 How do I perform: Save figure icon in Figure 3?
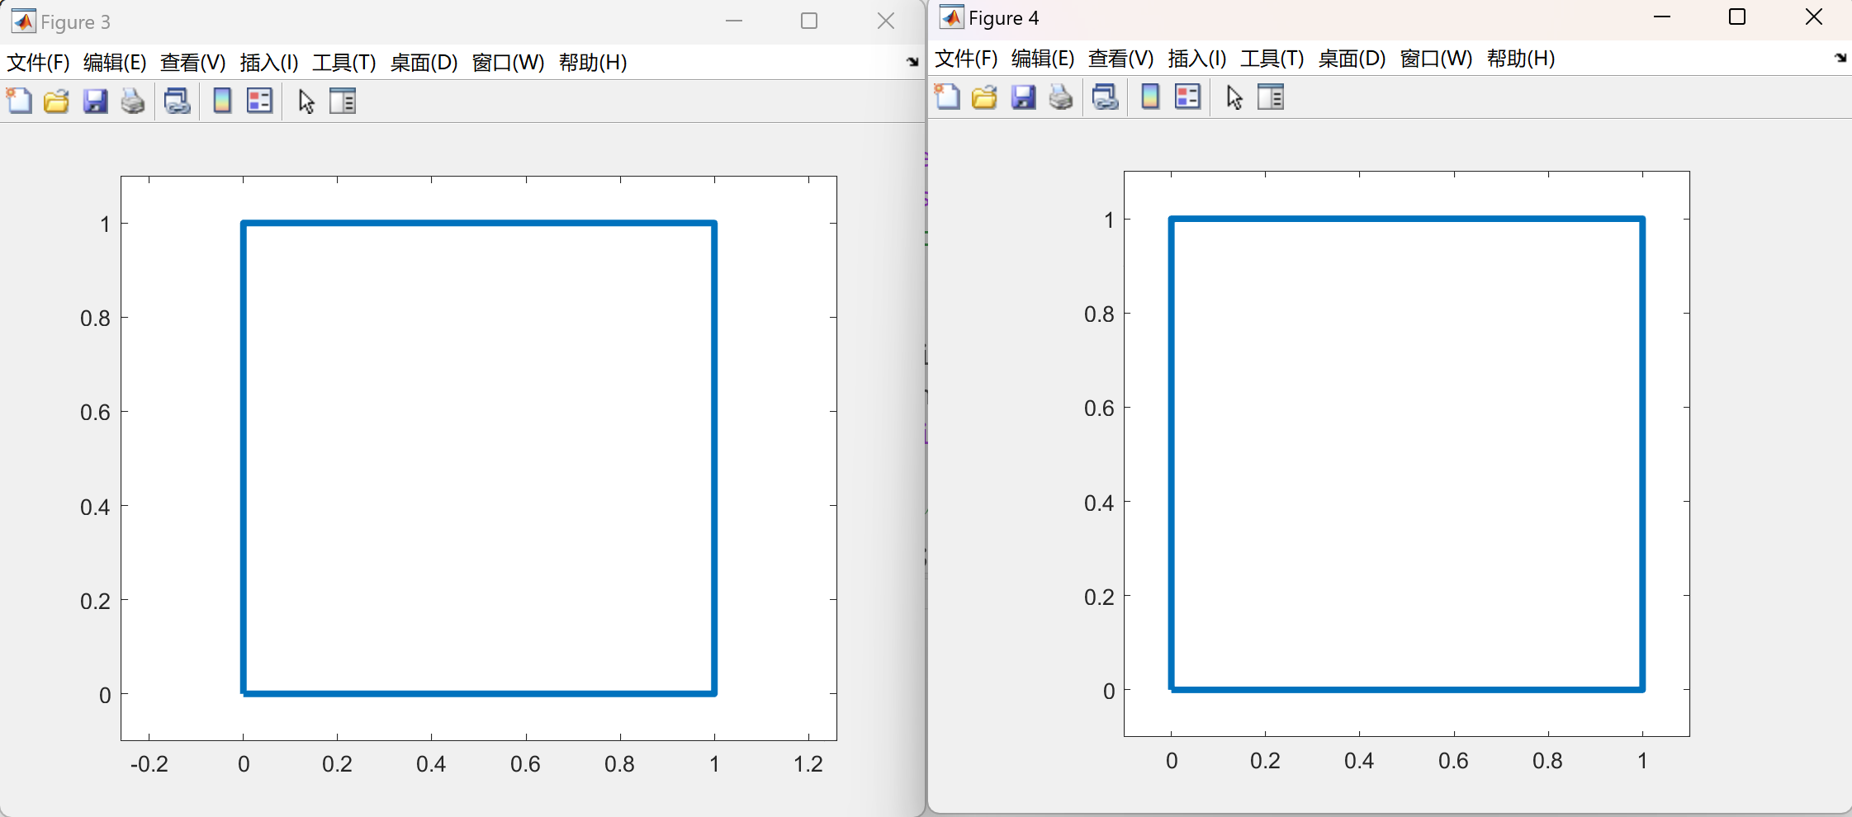pos(95,101)
